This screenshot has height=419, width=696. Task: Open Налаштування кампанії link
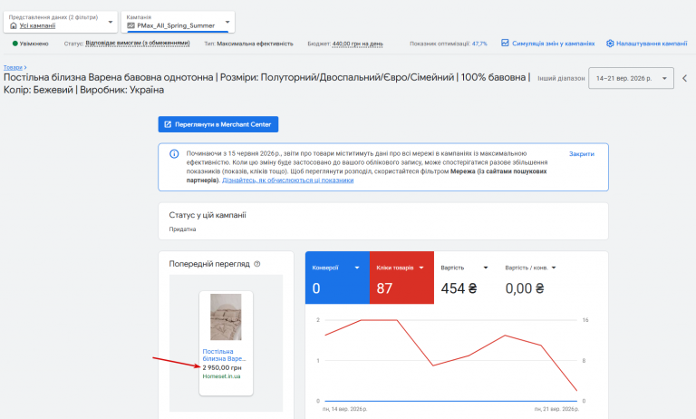coord(652,44)
